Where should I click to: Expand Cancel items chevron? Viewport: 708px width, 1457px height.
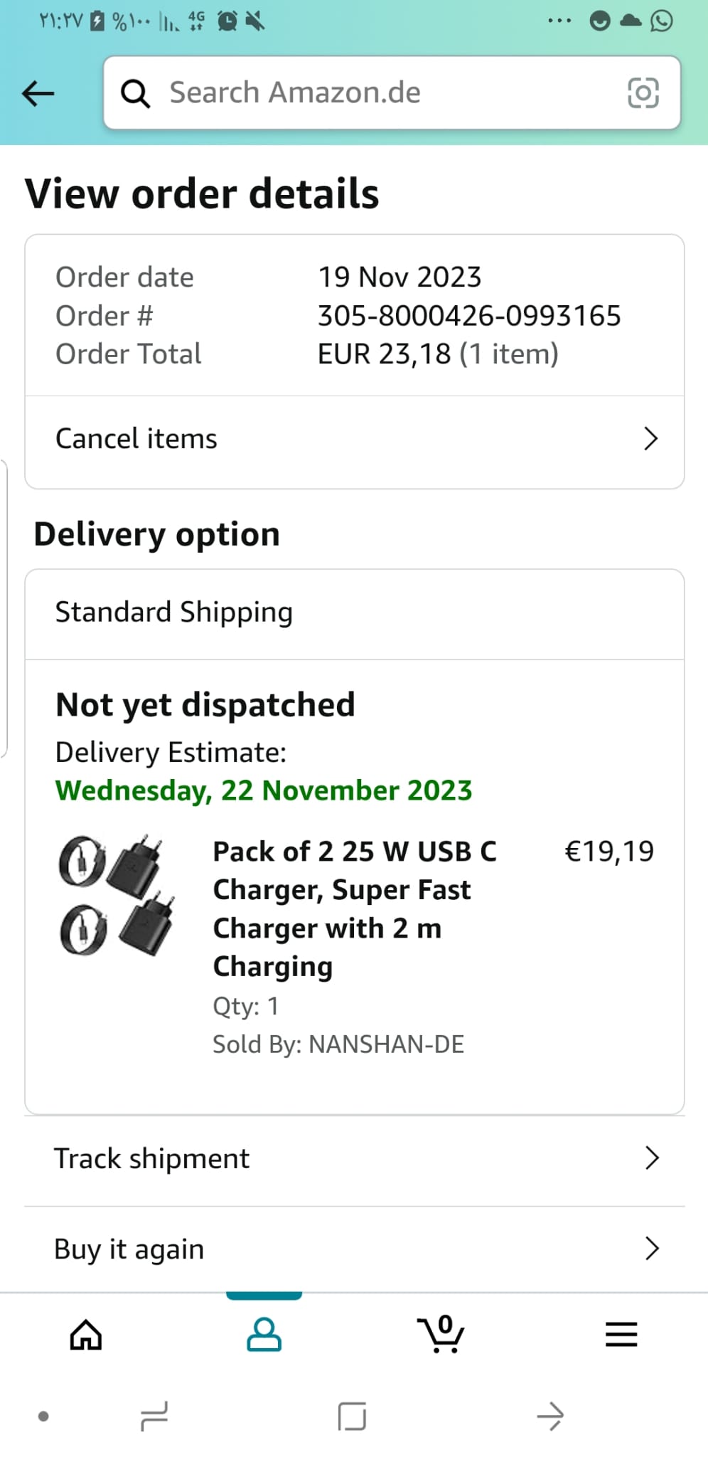[x=650, y=439]
